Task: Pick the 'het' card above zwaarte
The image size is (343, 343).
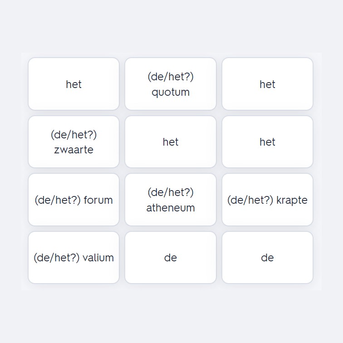Action: tap(73, 84)
